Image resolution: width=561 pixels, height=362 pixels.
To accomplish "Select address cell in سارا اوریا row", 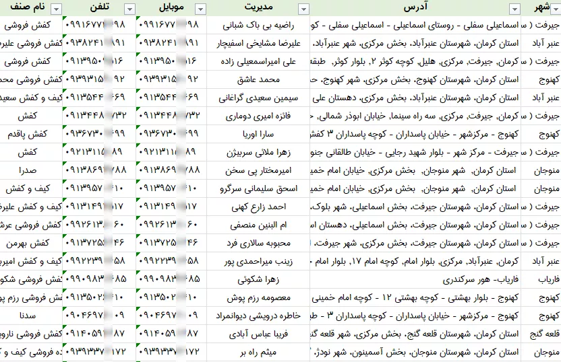I will point(415,134).
